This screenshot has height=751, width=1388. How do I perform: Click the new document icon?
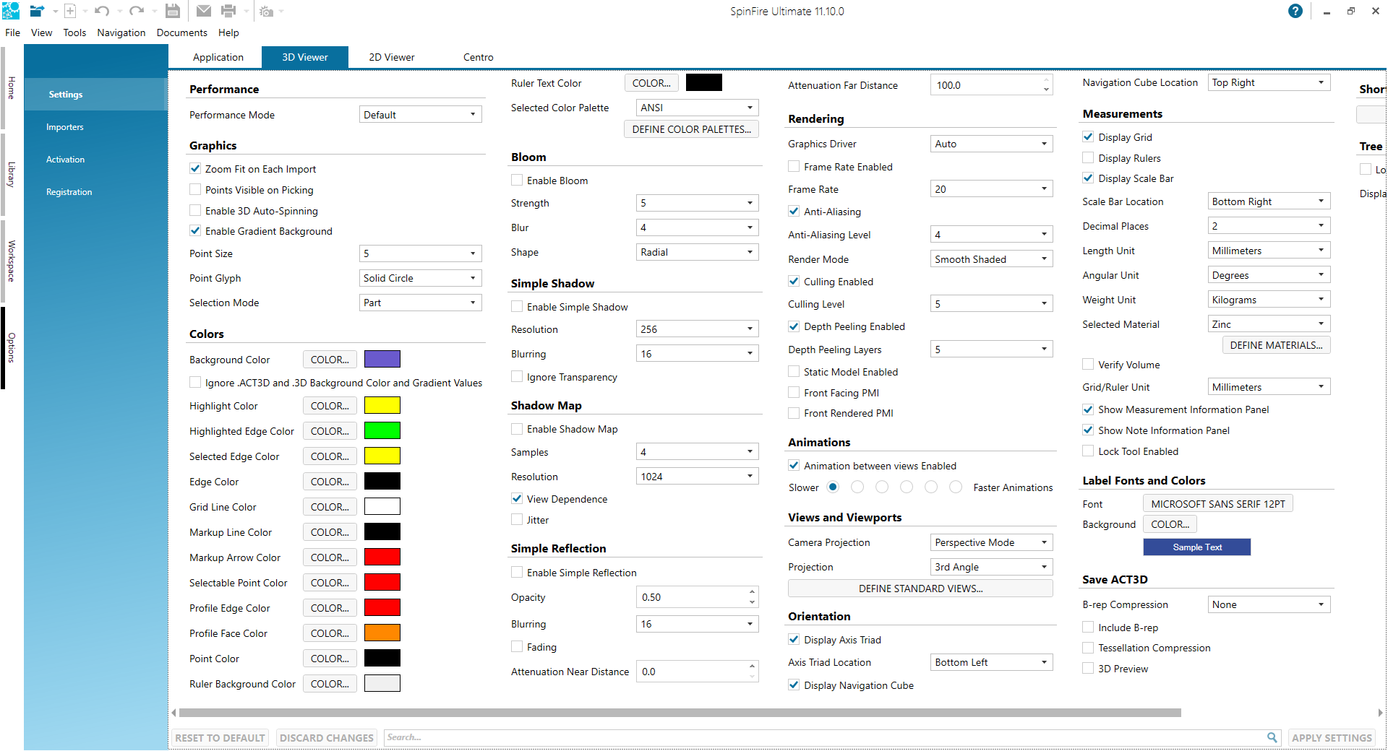(70, 11)
